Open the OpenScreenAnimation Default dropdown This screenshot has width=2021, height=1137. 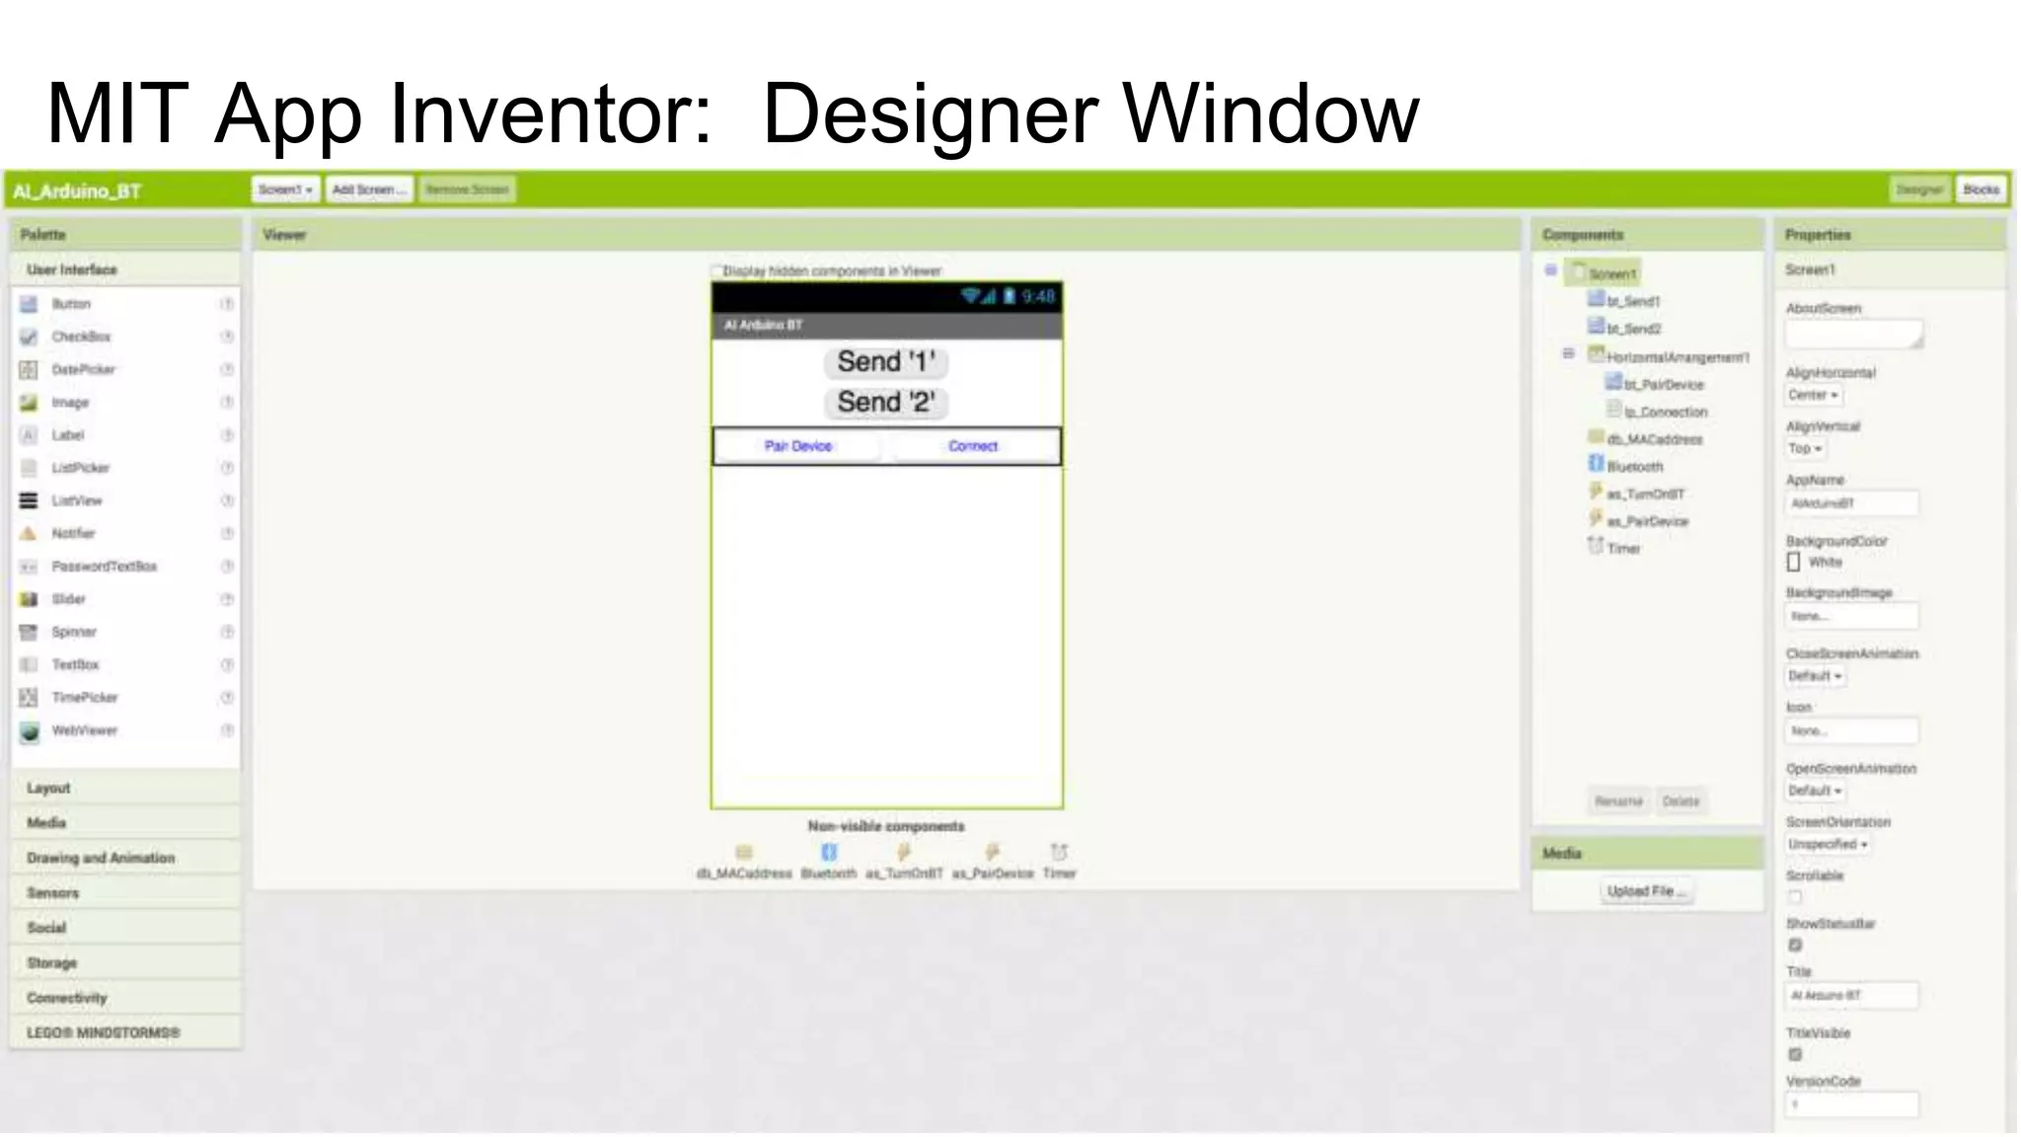(1816, 791)
